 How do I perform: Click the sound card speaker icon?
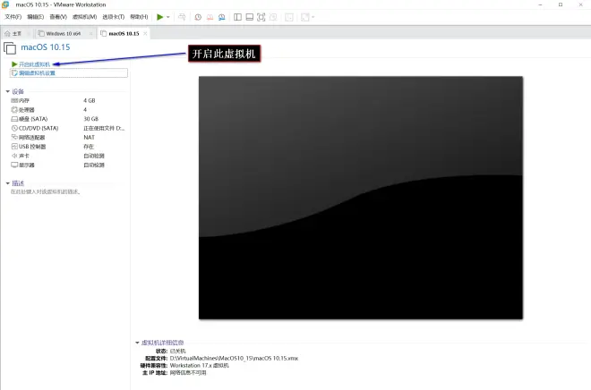[x=14, y=156]
